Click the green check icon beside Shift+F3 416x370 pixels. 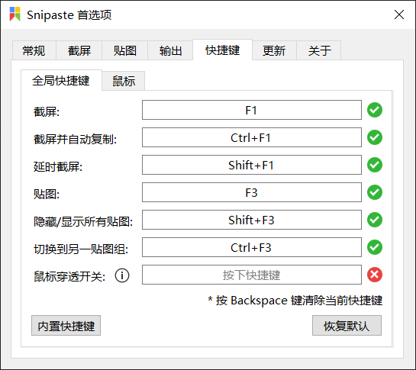[375, 220]
